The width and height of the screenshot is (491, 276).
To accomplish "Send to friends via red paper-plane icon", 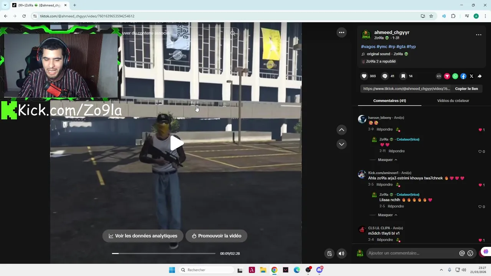I will 447,76.
